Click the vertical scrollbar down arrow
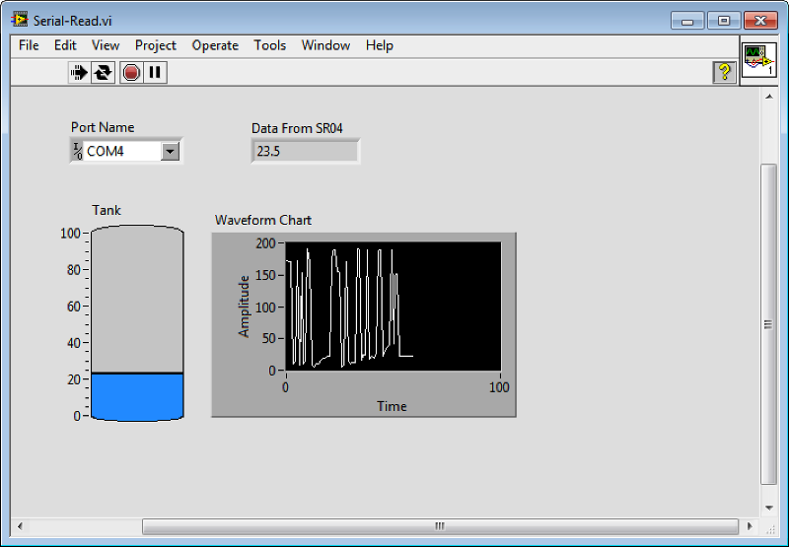Screen dimensions: 789x547 coord(769,508)
